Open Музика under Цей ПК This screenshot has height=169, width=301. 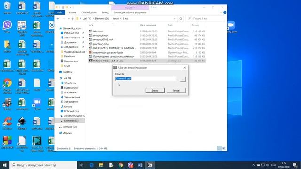click(68, 107)
